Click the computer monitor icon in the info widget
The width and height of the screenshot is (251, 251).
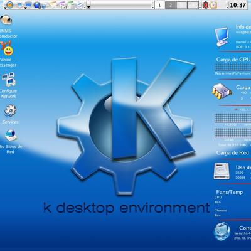(222, 37)
